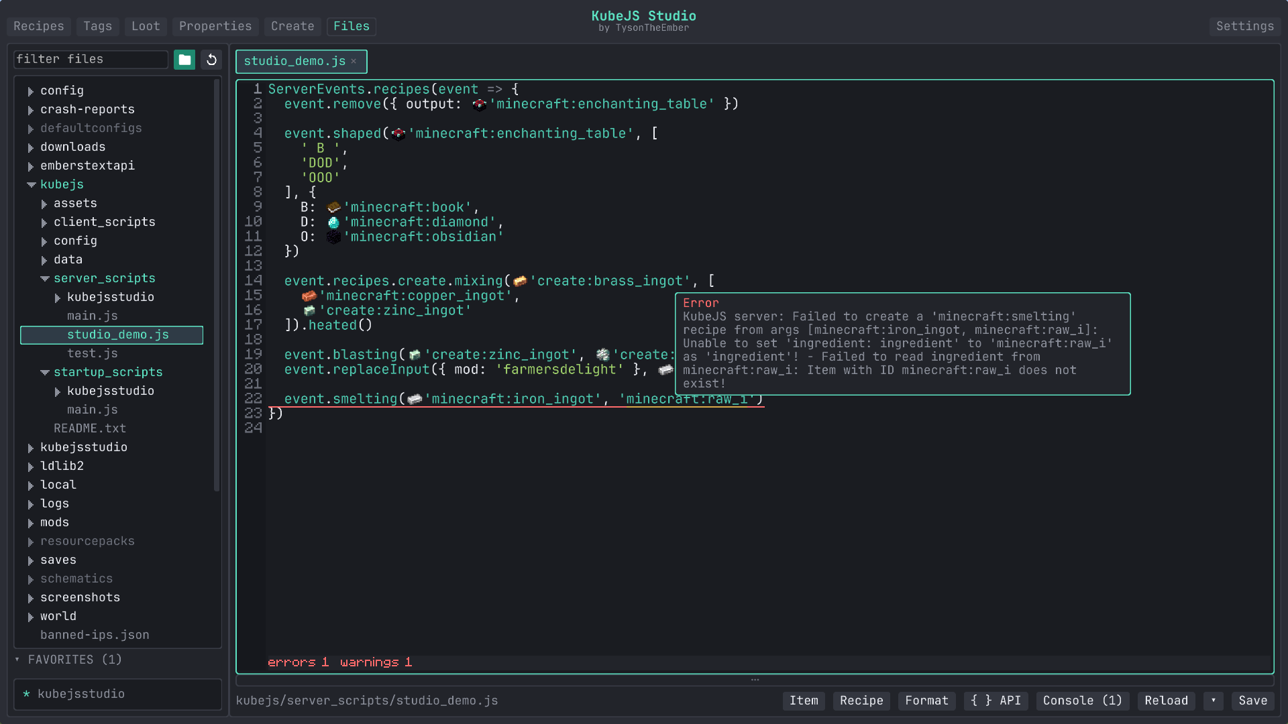The height and width of the screenshot is (724, 1288).
Task: Expand the mods folder
Action: [x=31, y=523]
